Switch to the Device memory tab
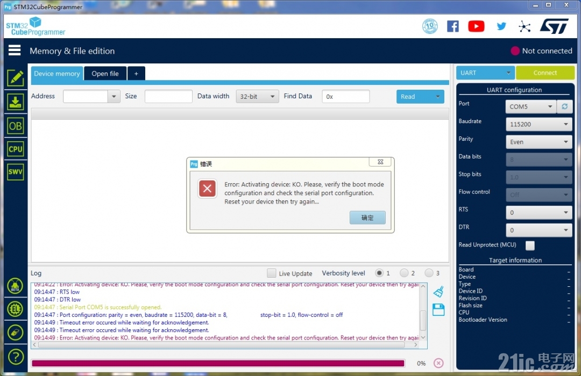 click(x=57, y=73)
